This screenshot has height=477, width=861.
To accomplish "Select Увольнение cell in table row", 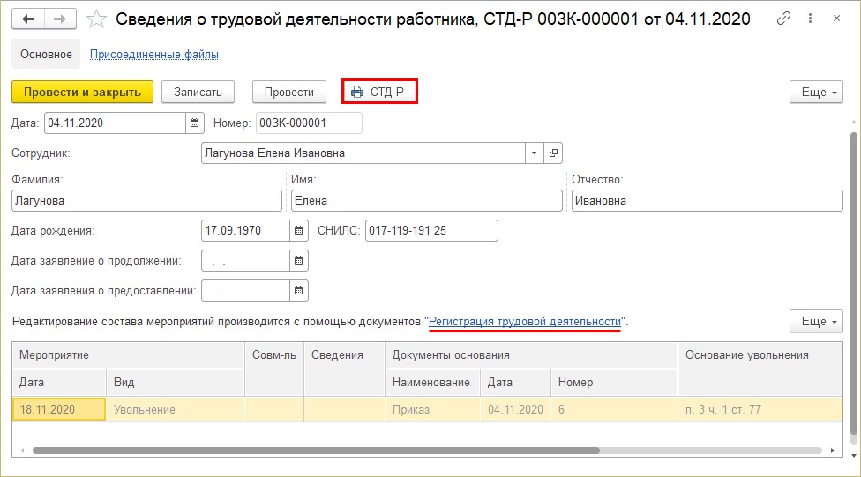I will click(176, 409).
